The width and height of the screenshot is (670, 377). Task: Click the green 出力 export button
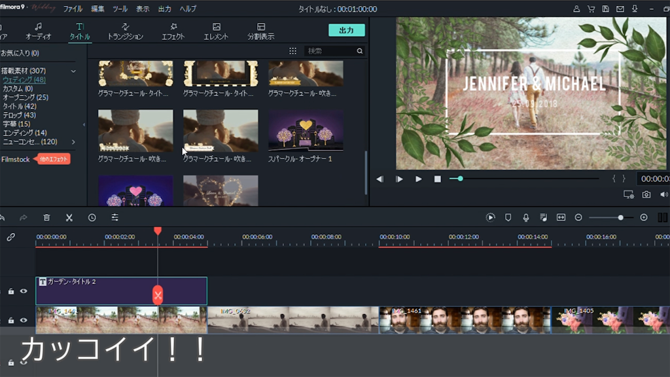[x=346, y=31]
